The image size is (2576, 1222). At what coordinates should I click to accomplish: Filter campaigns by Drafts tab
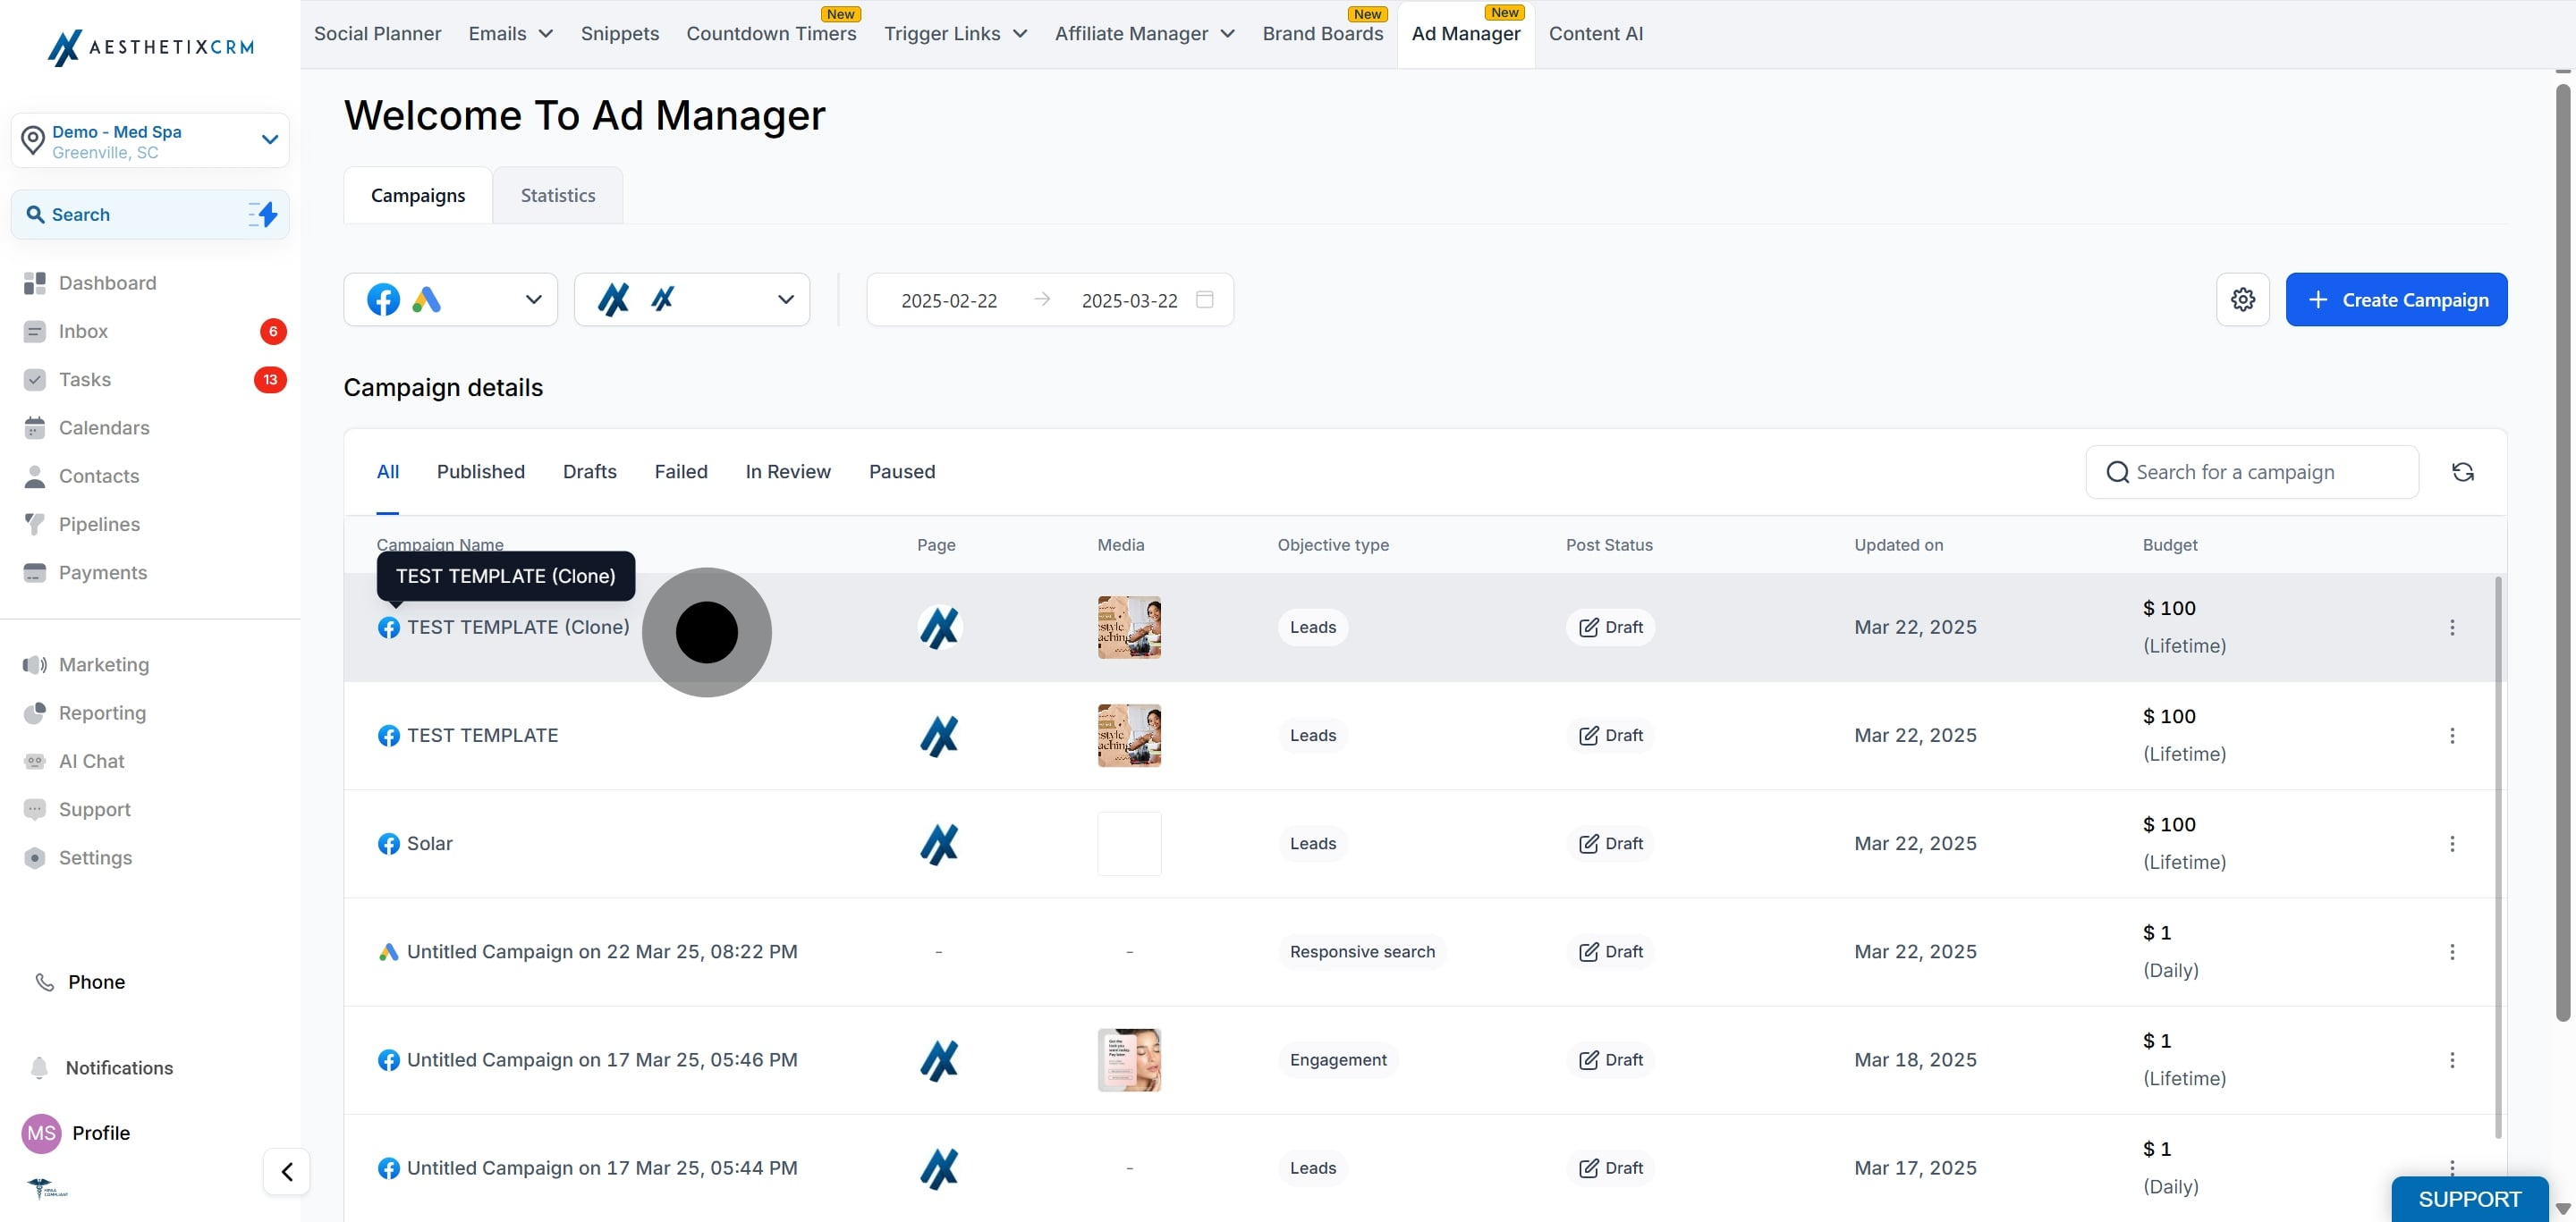point(589,472)
